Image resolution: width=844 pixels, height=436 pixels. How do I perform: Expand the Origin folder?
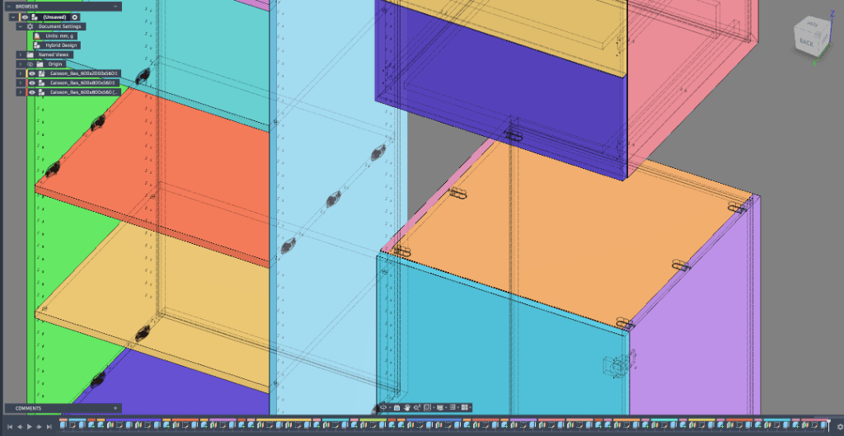20,64
